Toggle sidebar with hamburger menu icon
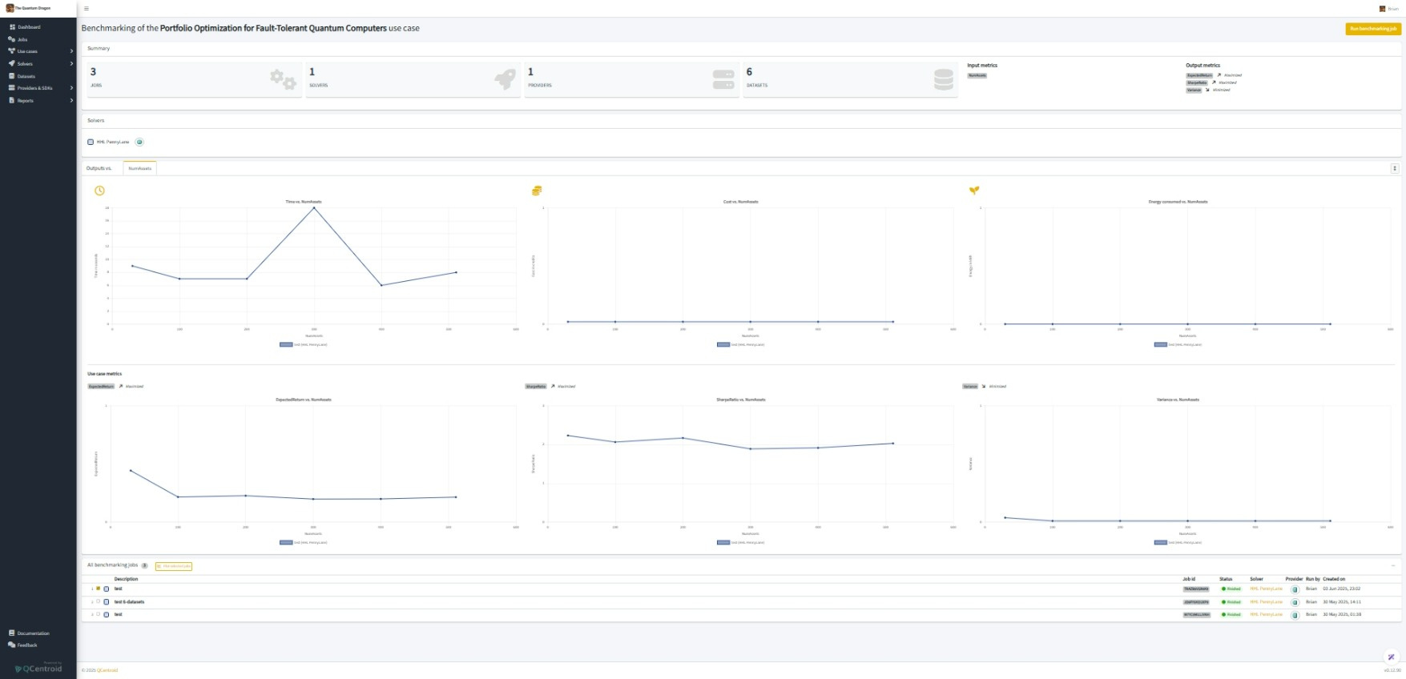 pos(87,8)
